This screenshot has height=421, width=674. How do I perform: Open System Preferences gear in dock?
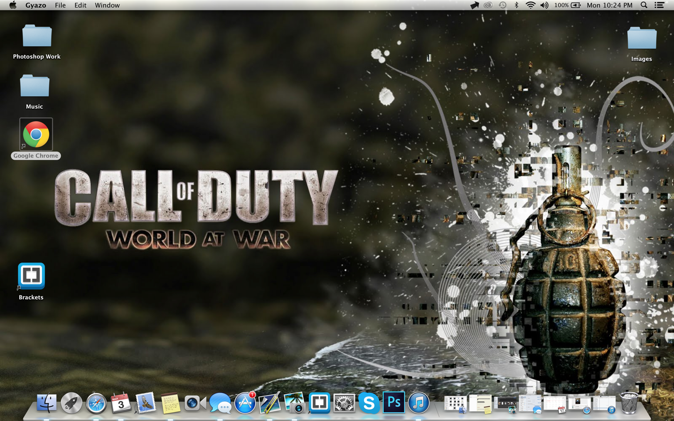click(x=344, y=403)
